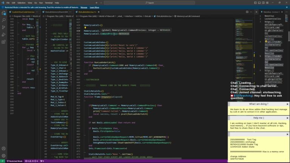The image size is (290, 163).
Task: Open the Source Control view
Action: click(3, 27)
